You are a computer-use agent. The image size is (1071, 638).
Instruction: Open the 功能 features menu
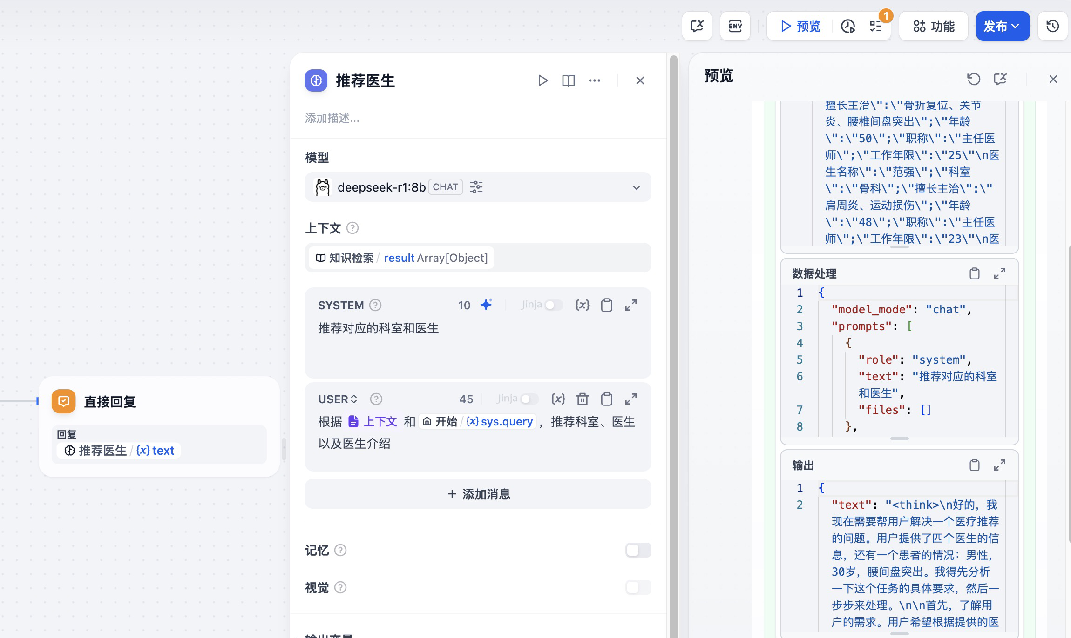pyautogui.click(x=933, y=26)
